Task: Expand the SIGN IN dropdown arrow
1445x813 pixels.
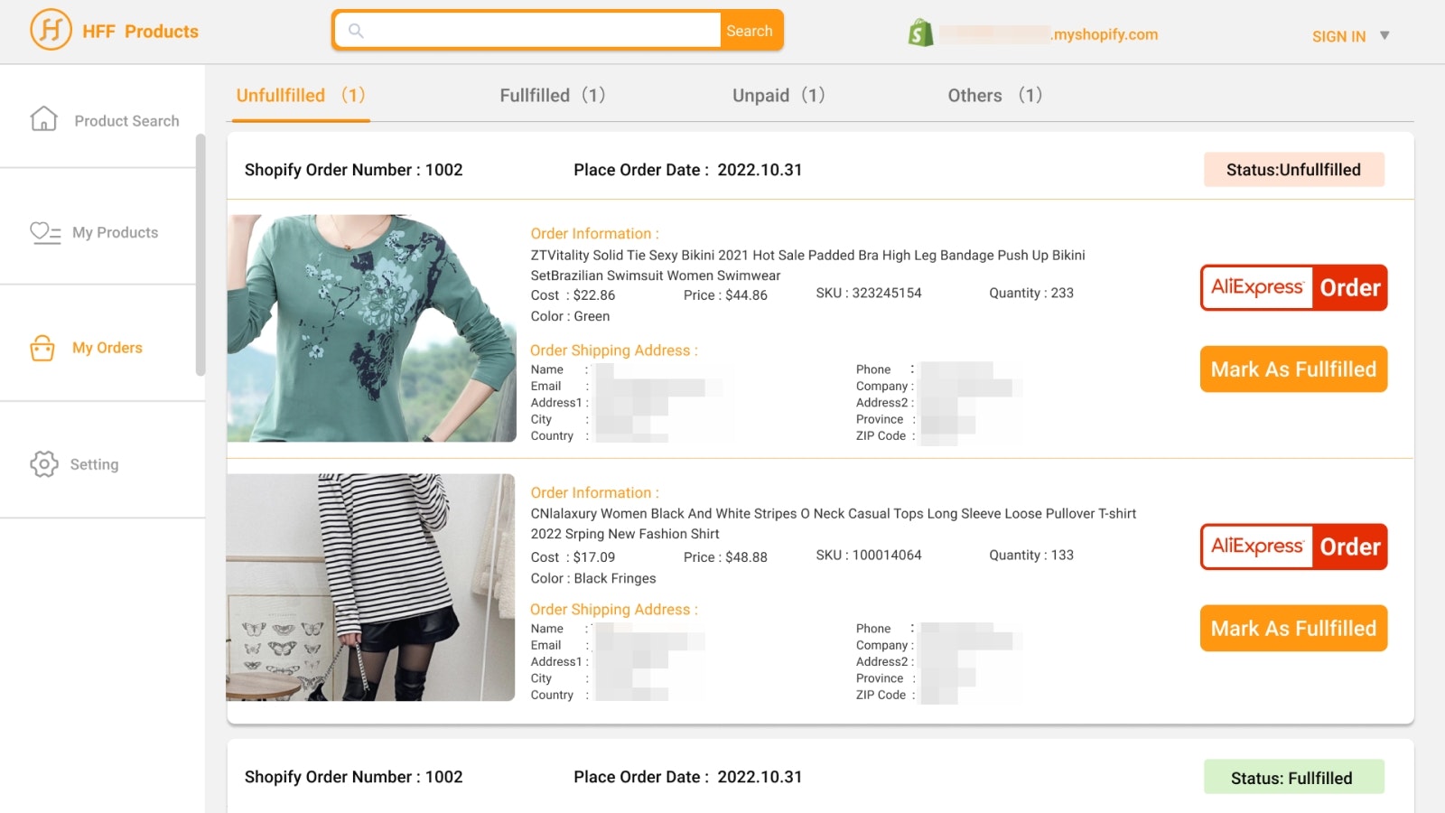Action: (x=1384, y=37)
